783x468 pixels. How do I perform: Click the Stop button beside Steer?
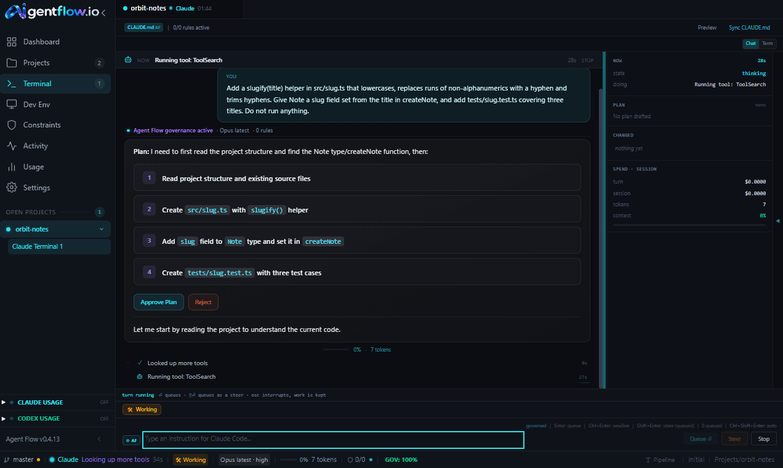pyautogui.click(x=764, y=439)
